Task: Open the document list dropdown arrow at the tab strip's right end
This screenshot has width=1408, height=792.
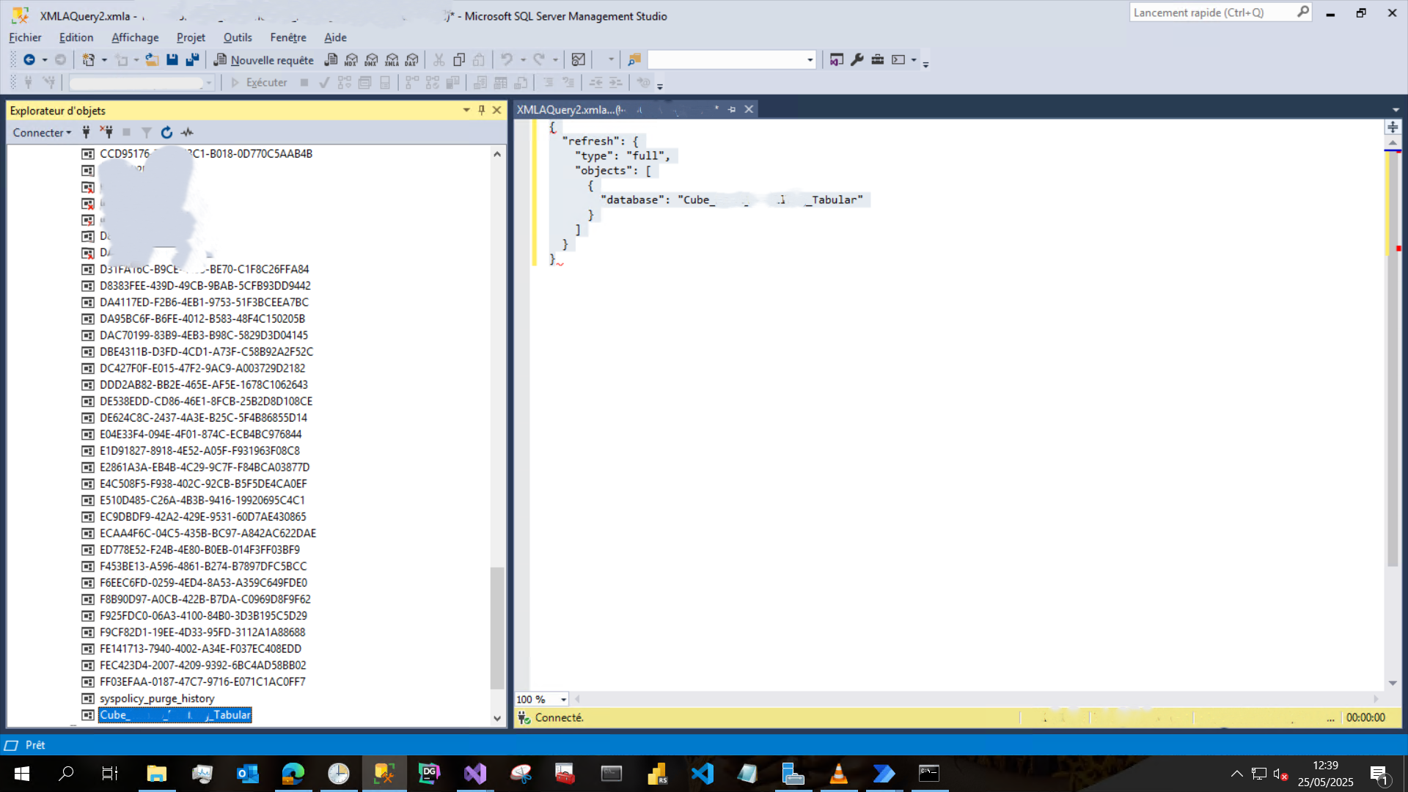Action: tap(1396, 110)
